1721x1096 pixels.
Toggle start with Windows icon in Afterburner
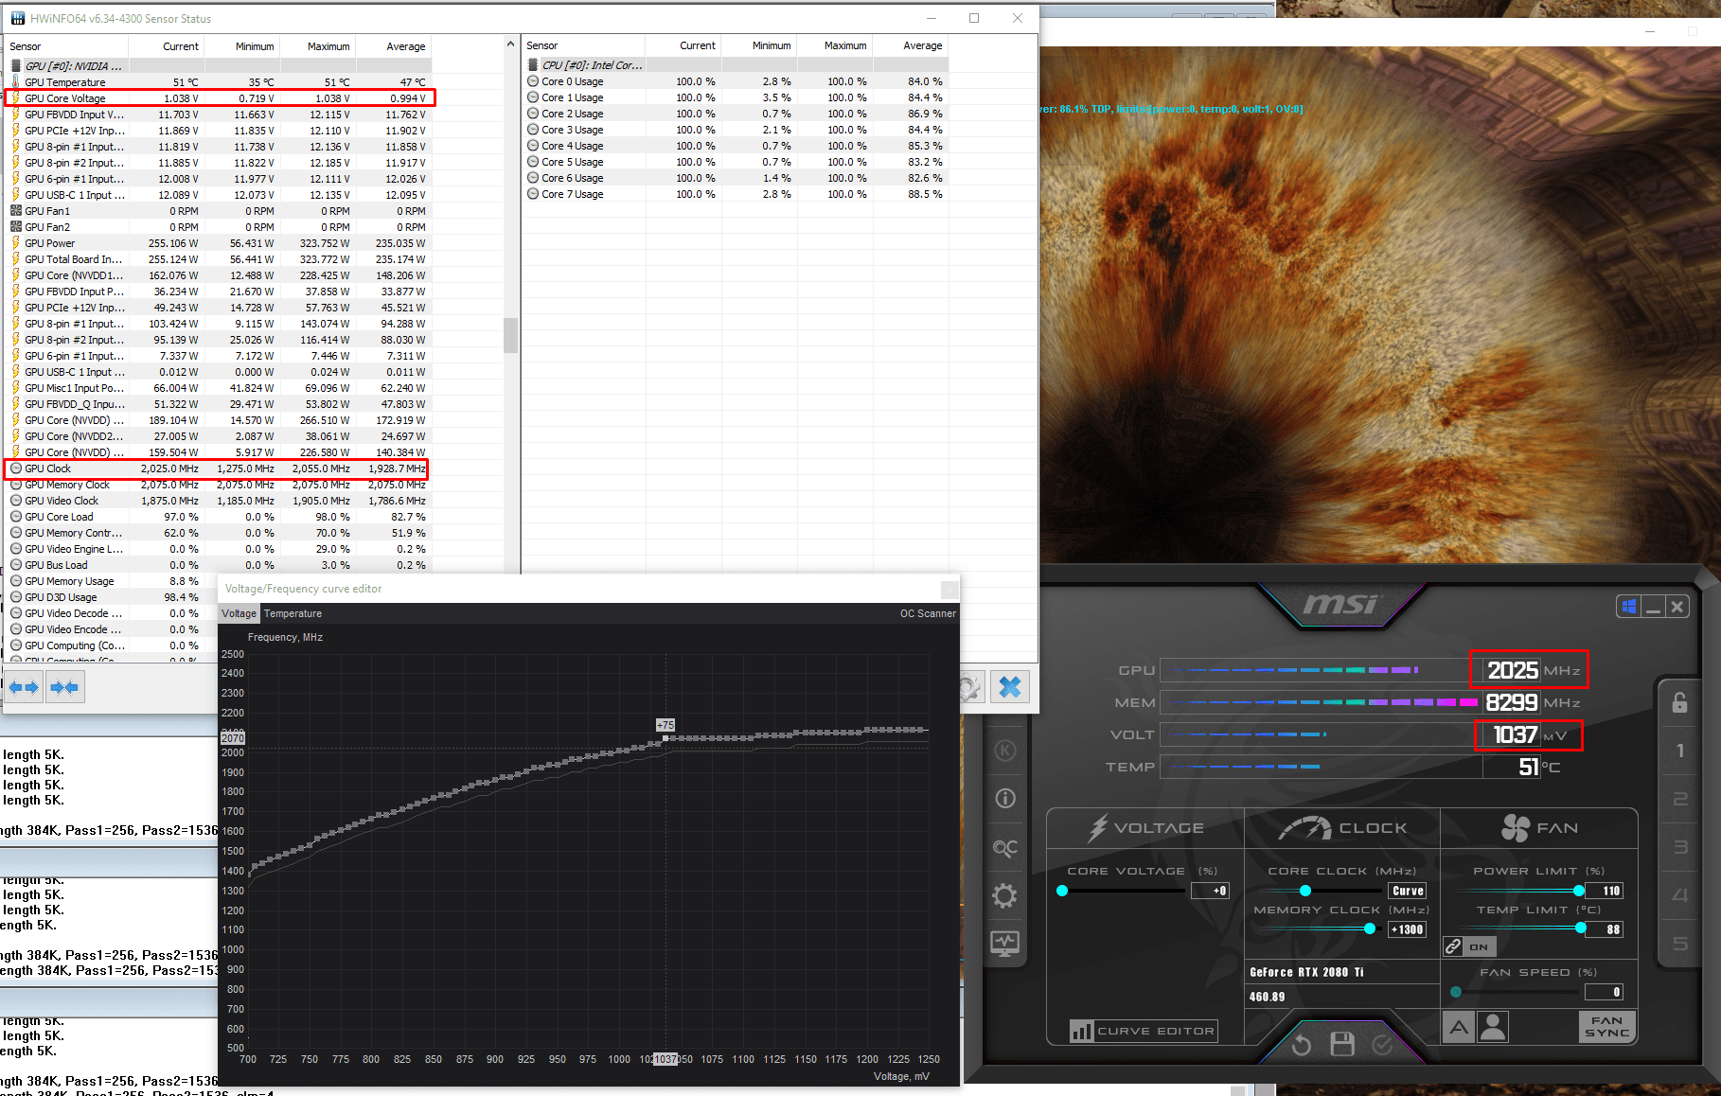coord(1629,607)
